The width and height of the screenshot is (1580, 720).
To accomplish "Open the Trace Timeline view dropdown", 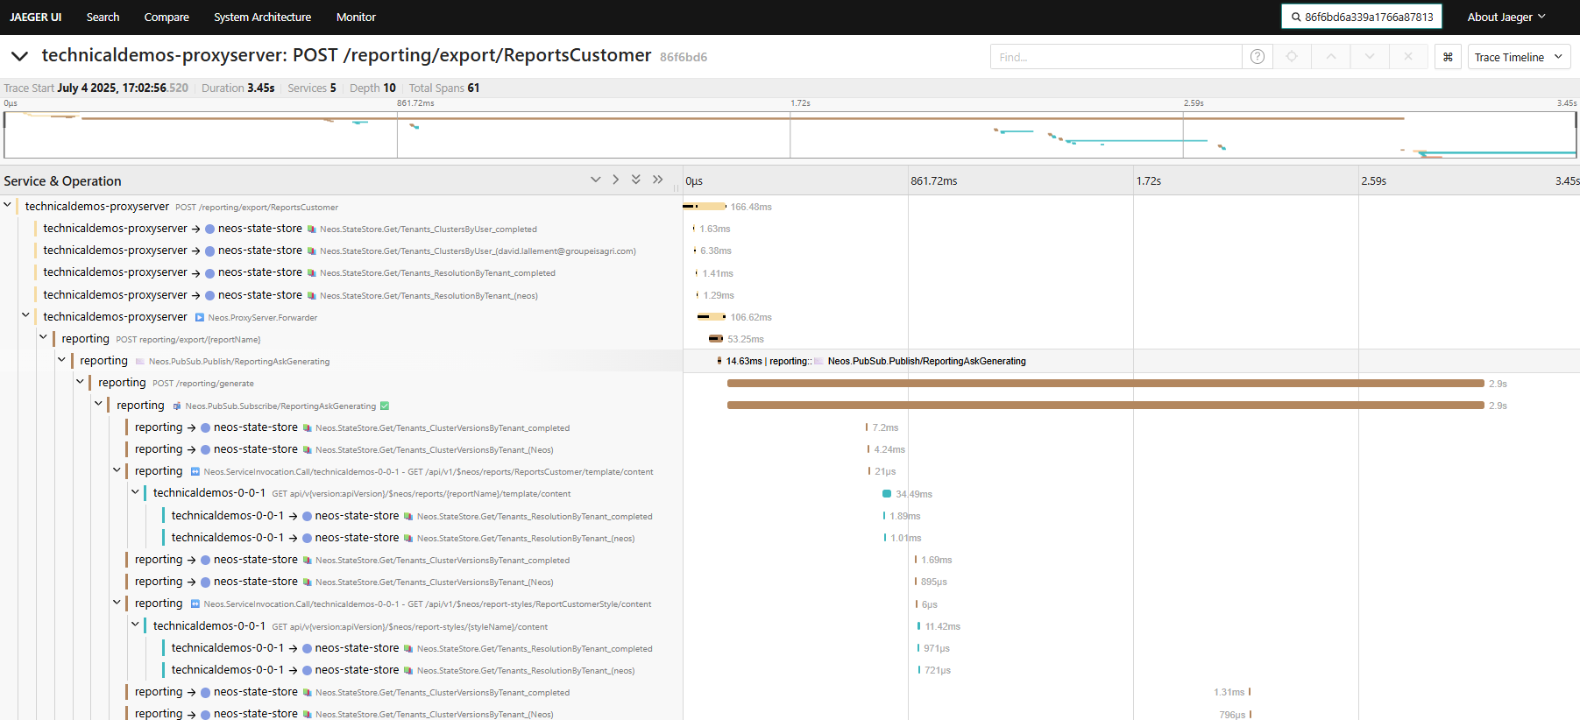I will coord(1519,57).
